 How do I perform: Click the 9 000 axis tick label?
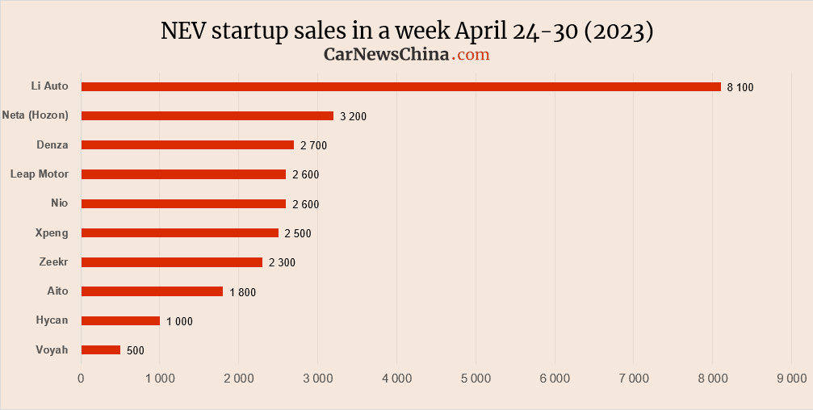pos(790,378)
